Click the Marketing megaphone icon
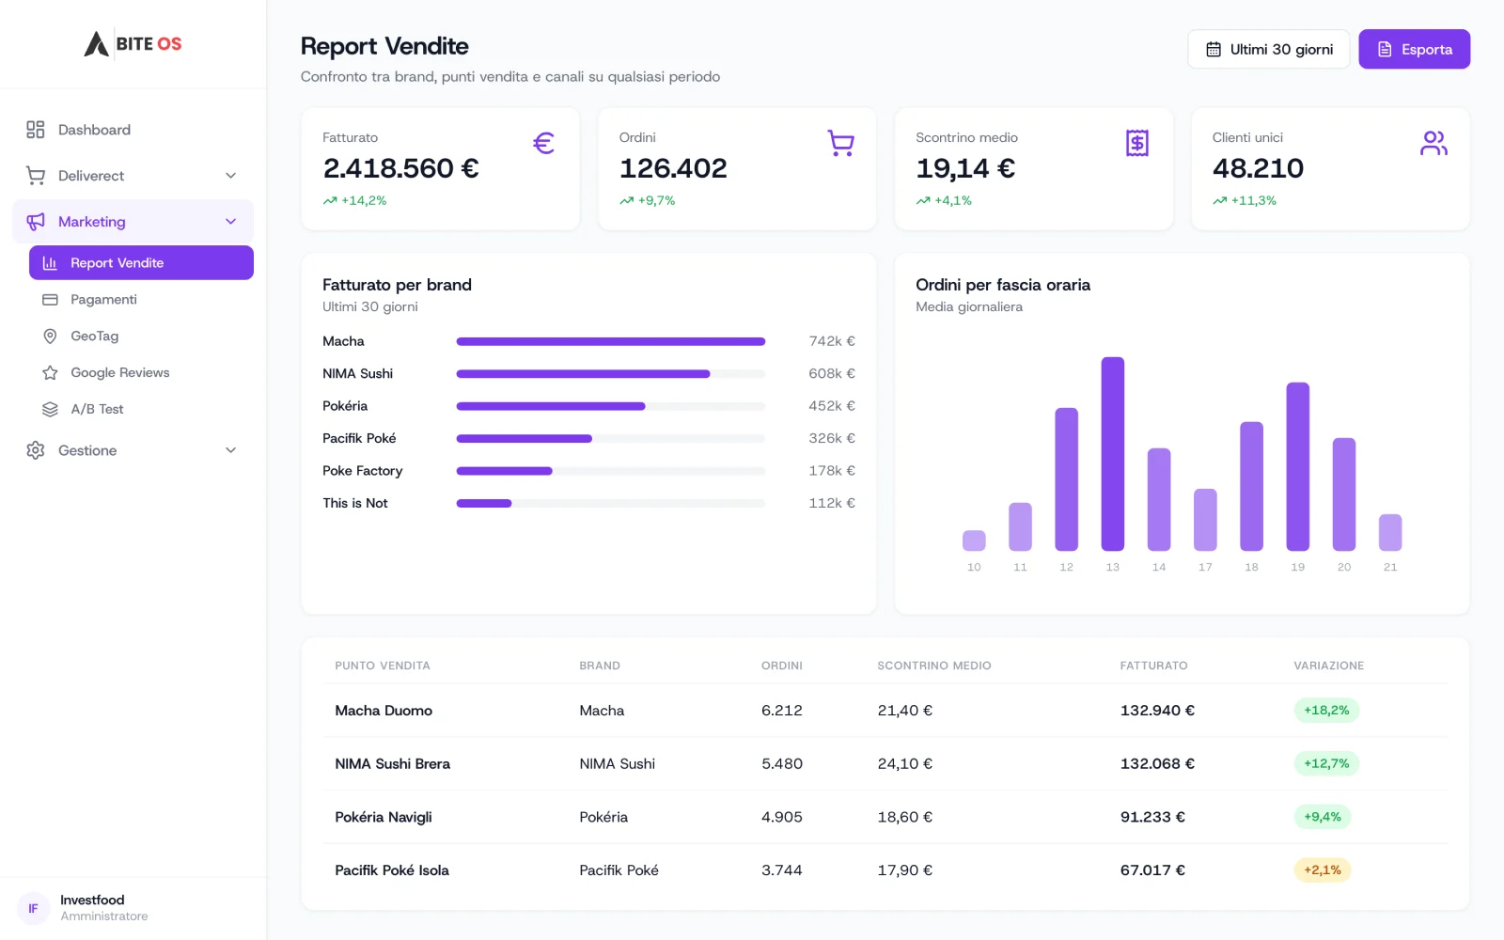Viewport: 1504px width, 940px height. (x=36, y=222)
